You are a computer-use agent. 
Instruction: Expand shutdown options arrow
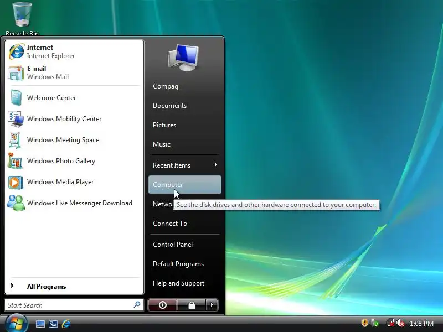point(212,305)
